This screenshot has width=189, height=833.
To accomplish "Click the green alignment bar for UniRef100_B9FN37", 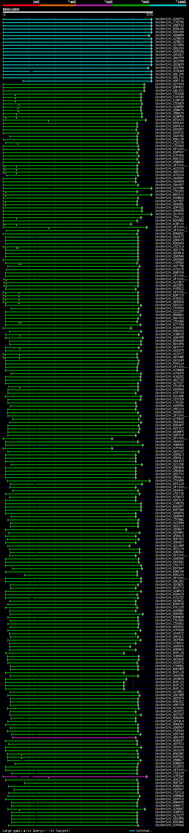I will (x=74, y=87).
